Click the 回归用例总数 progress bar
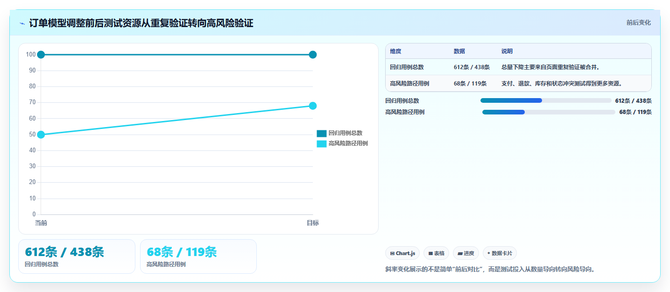This screenshot has width=670, height=292. (x=546, y=100)
